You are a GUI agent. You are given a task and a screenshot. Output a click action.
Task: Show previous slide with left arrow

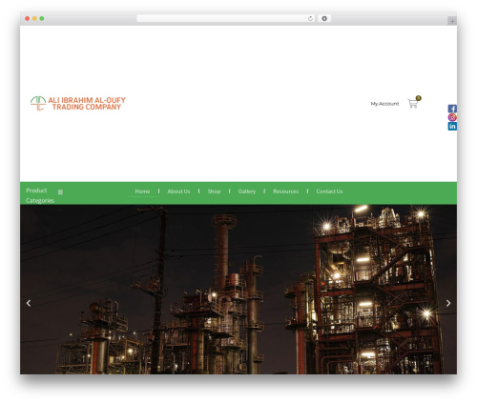coord(29,303)
